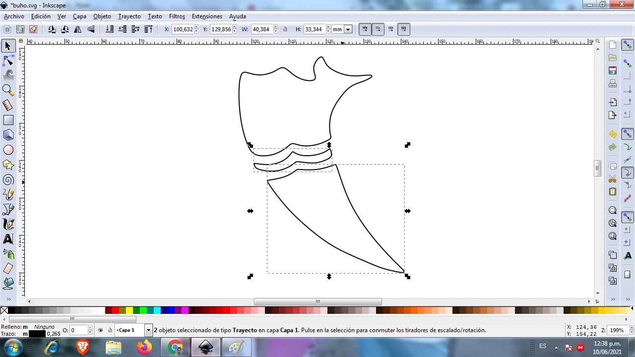This screenshot has height=357, width=635.
Task: Click the black Trazo stroke swatch
Action: pos(37,334)
